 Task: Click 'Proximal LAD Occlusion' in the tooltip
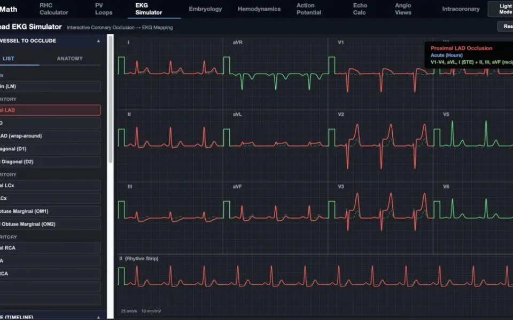(461, 49)
